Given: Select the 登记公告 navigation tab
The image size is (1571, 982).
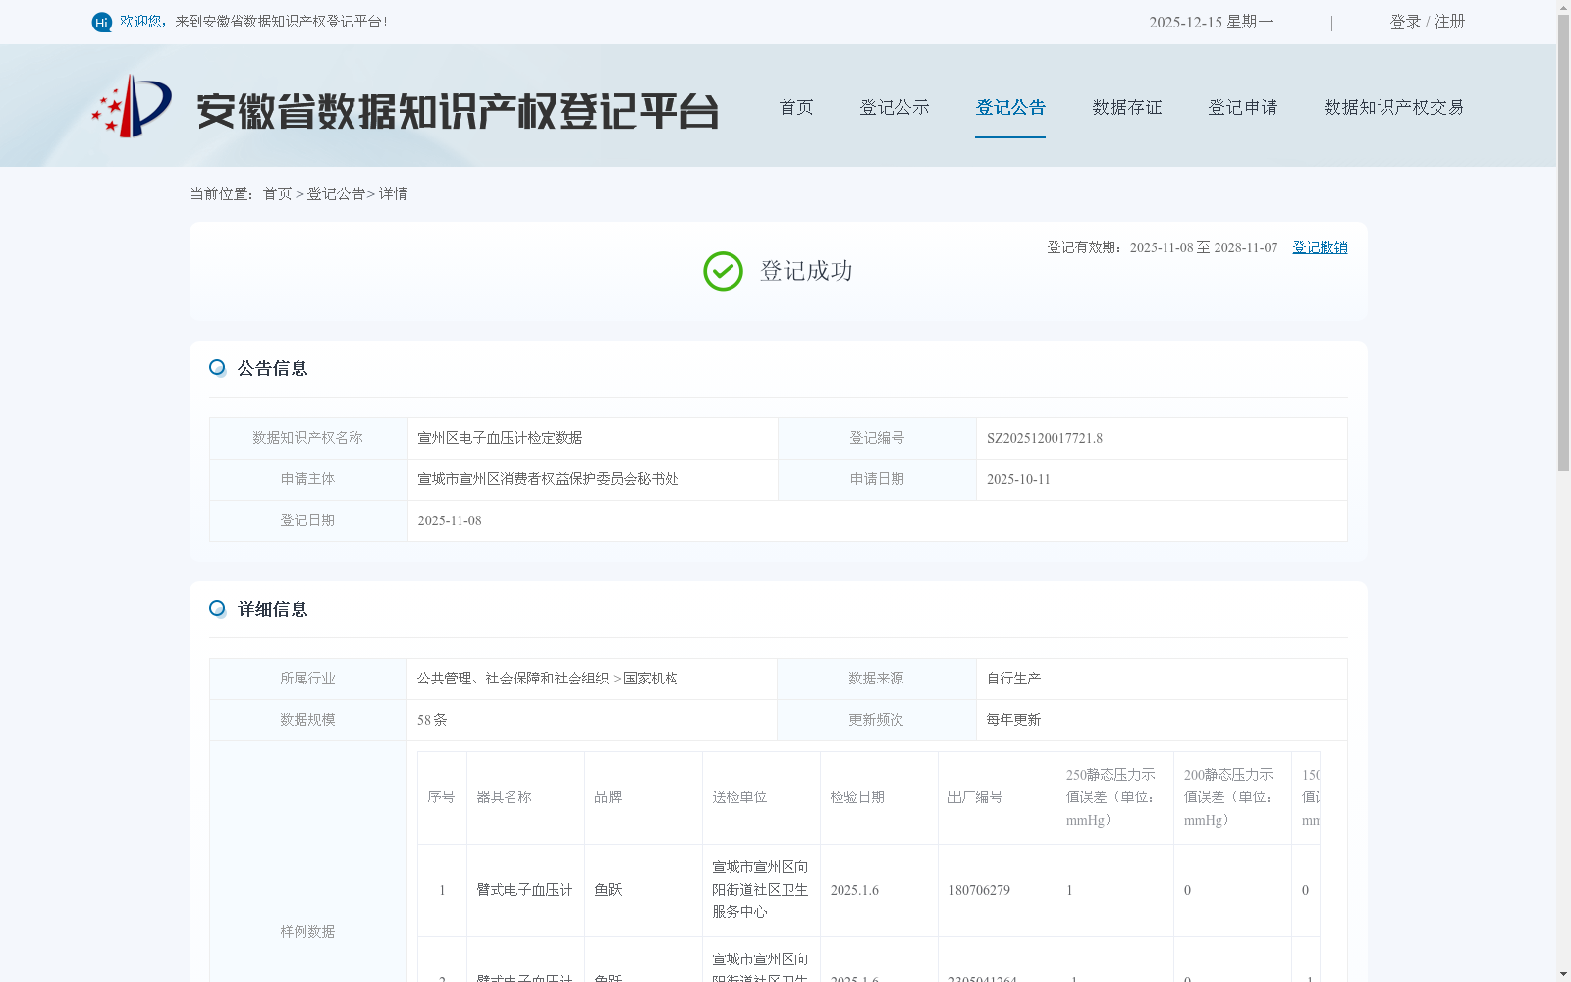Looking at the screenshot, I should [x=1009, y=108].
